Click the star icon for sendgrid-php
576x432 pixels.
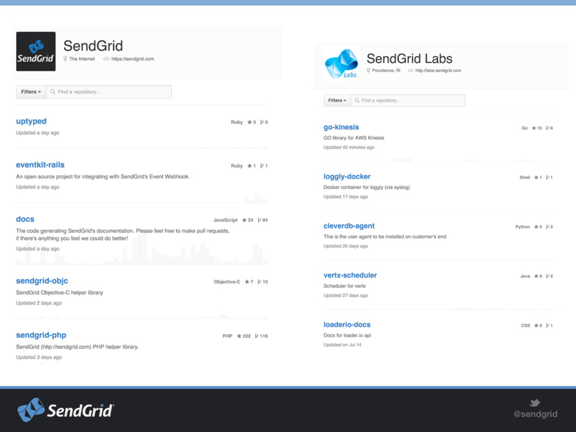tap(239, 336)
